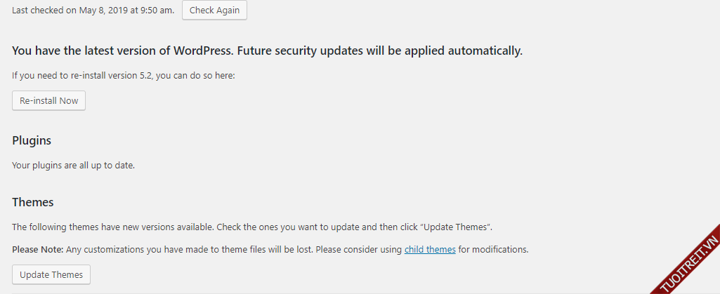Click the words for modifications after link

pos(492,249)
